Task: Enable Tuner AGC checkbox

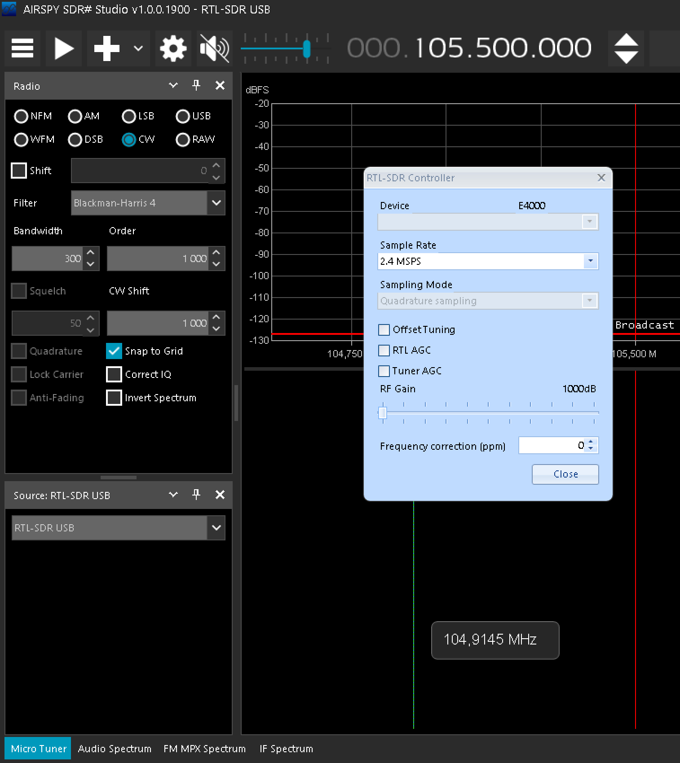Action: 384,371
